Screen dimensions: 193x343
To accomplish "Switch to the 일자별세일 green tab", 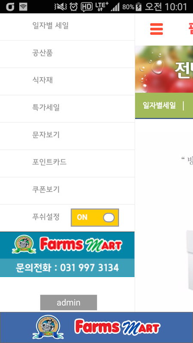I will 159,105.
